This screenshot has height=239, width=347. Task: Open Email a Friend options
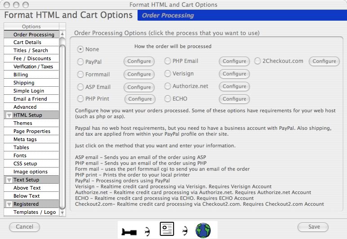click(x=31, y=99)
